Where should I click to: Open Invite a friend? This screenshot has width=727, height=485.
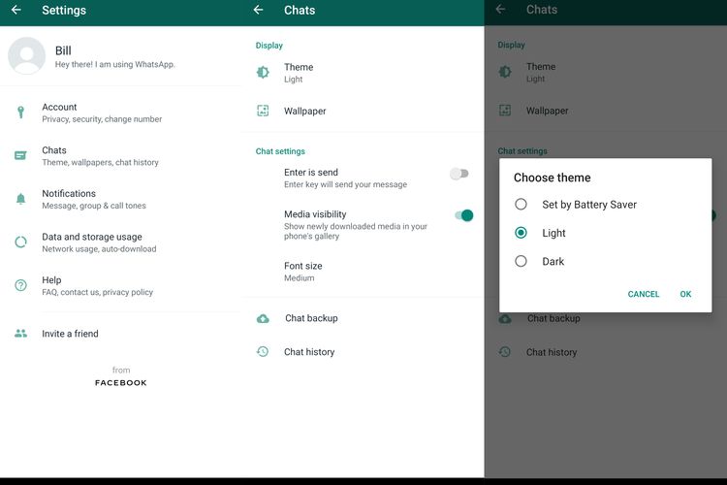pyautogui.click(x=121, y=334)
